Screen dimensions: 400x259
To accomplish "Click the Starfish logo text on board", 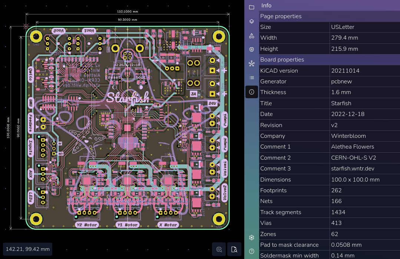I will pyautogui.click(x=128, y=98).
